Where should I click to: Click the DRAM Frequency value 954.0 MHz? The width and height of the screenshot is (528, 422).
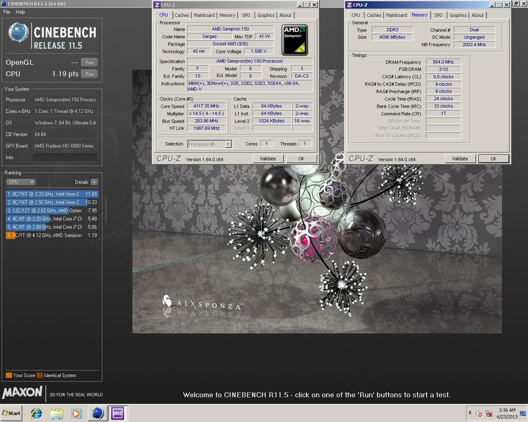443,62
